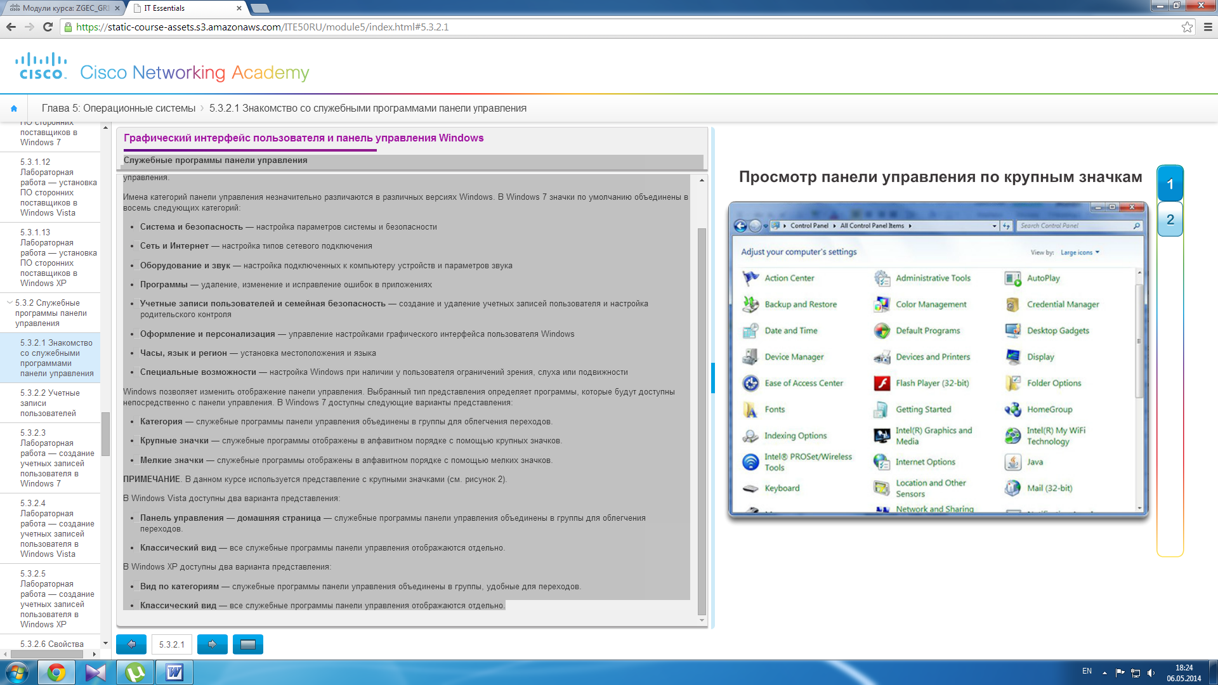Show figure 2 tab
The width and height of the screenshot is (1218, 685).
(1170, 219)
